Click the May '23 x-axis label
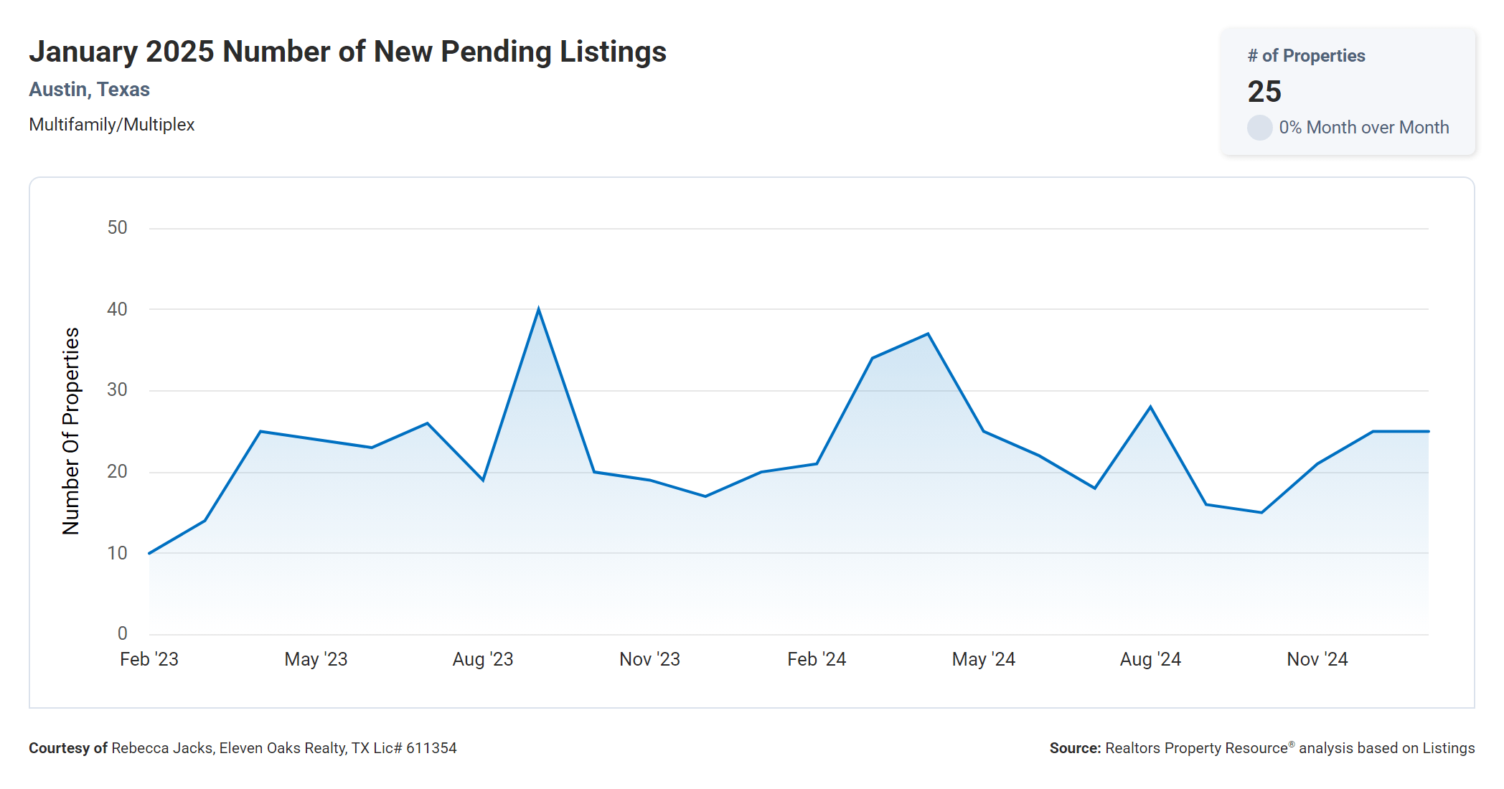 [x=316, y=659]
